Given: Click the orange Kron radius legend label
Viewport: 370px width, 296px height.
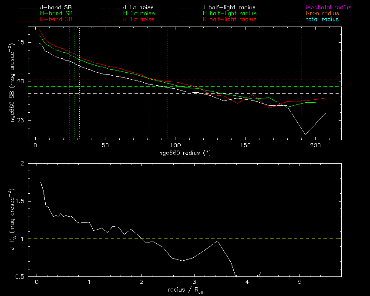Looking at the screenshot, I should tap(323, 13).
